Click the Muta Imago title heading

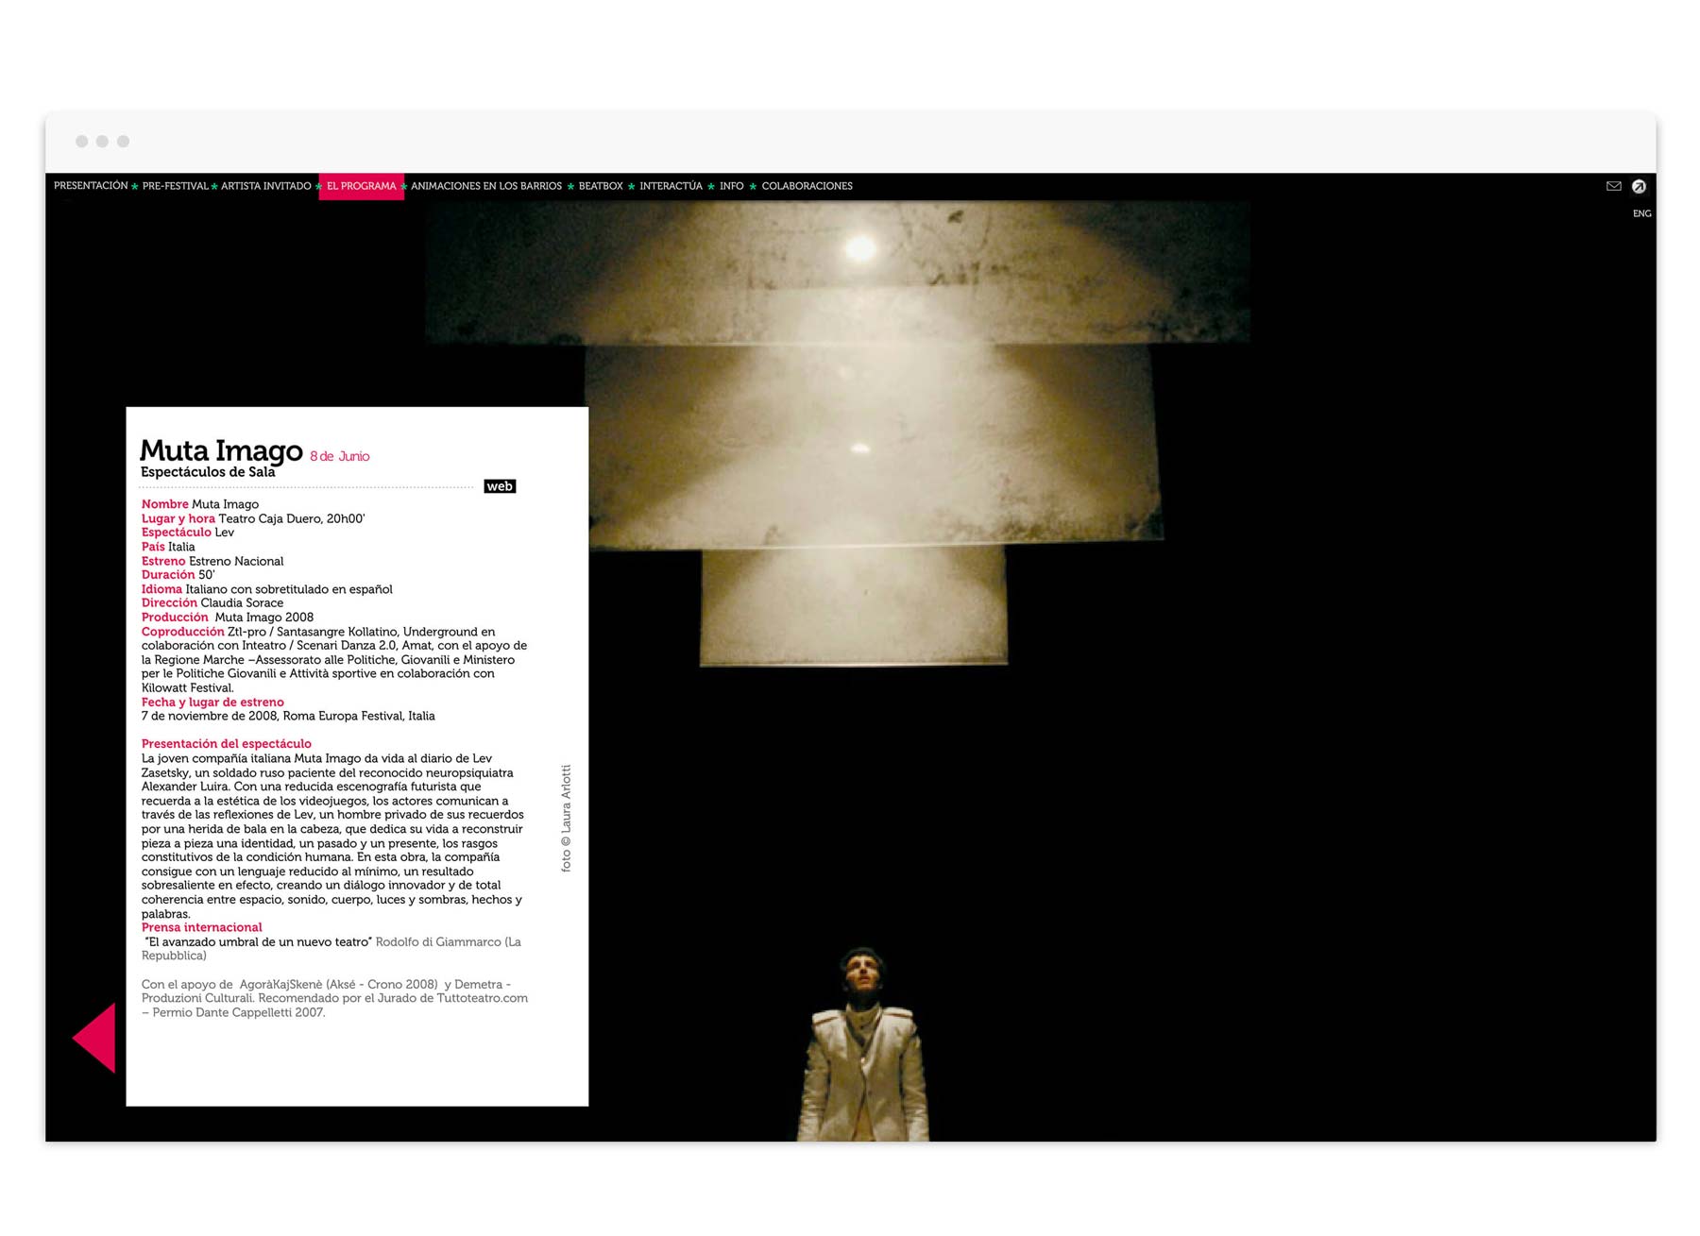221,450
